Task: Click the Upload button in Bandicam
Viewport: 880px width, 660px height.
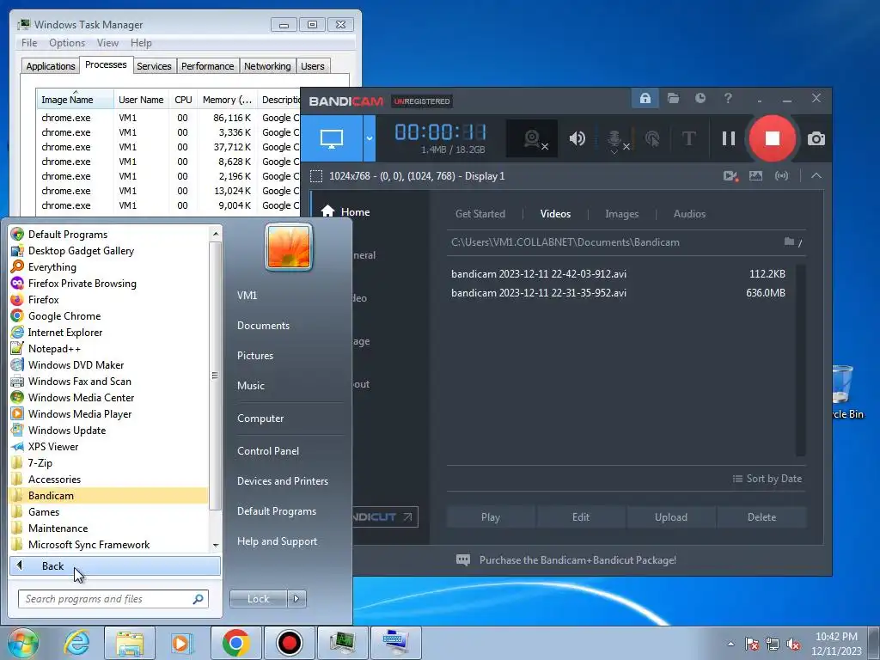Action: click(670, 516)
